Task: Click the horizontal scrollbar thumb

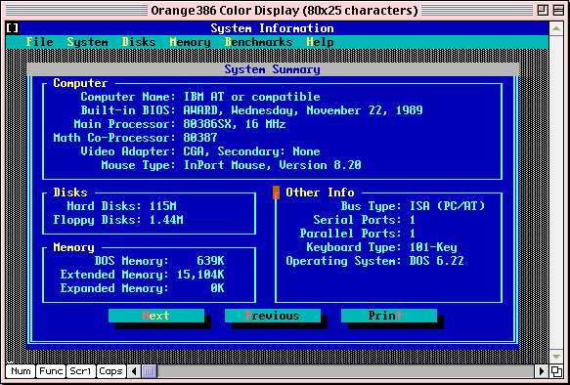Action: (149, 371)
